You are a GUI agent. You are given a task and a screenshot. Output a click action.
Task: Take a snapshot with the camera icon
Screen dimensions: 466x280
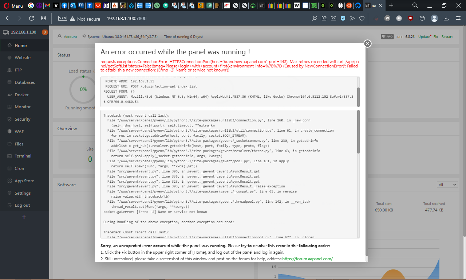[333, 18]
